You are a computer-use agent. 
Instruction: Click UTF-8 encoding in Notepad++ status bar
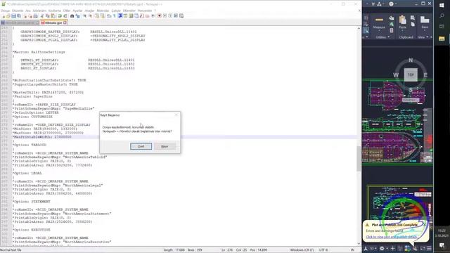(x=323, y=250)
